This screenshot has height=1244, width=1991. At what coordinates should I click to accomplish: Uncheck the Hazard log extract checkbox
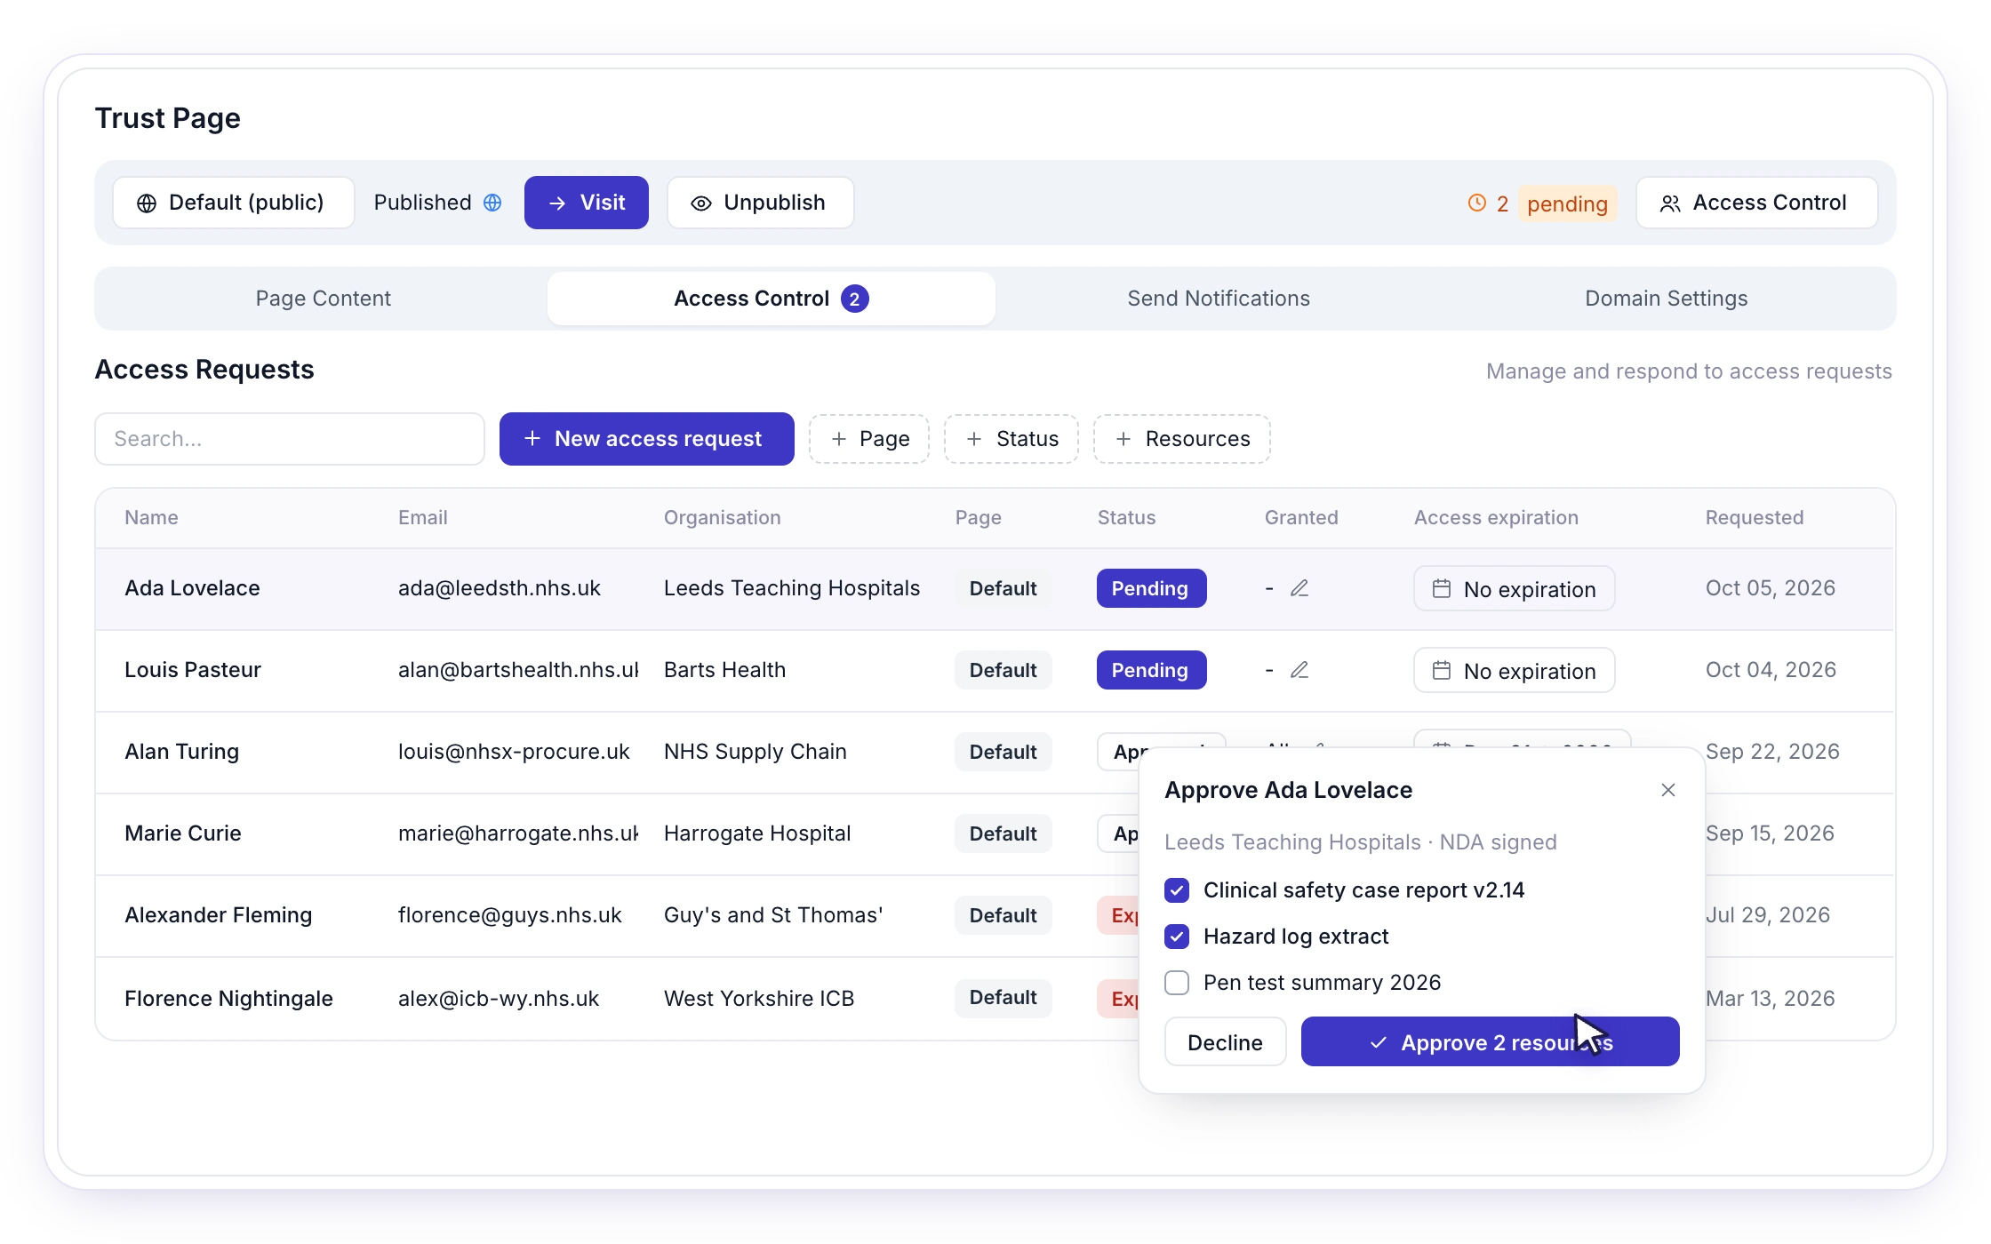[x=1177, y=937]
